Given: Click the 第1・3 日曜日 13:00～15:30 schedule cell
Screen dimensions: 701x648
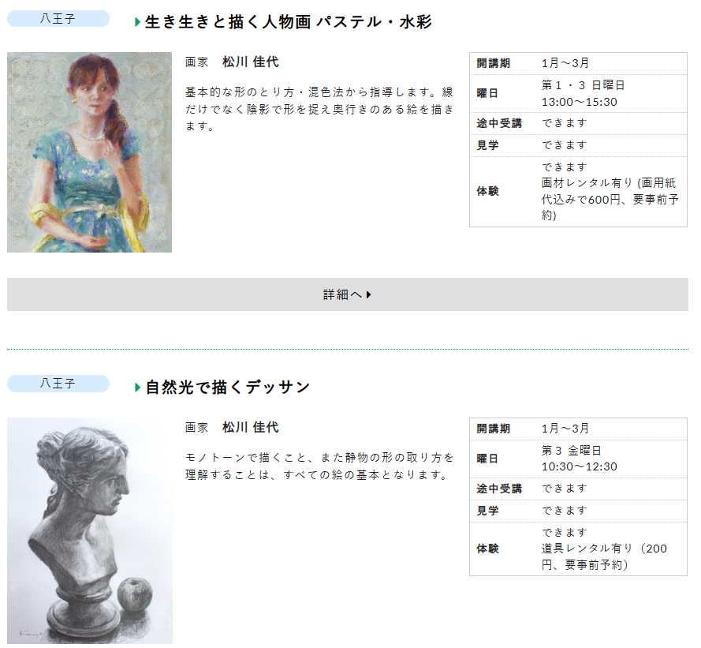Looking at the screenshot, I should [582, 93].
